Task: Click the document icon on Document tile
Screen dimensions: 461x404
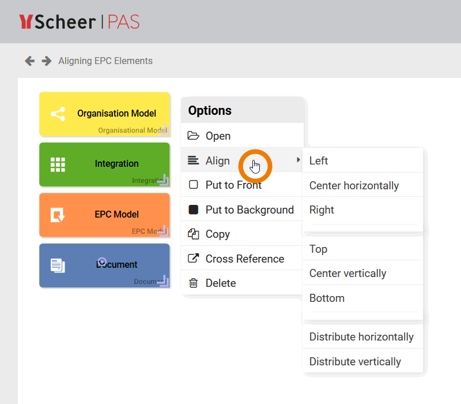Action: 58,265
